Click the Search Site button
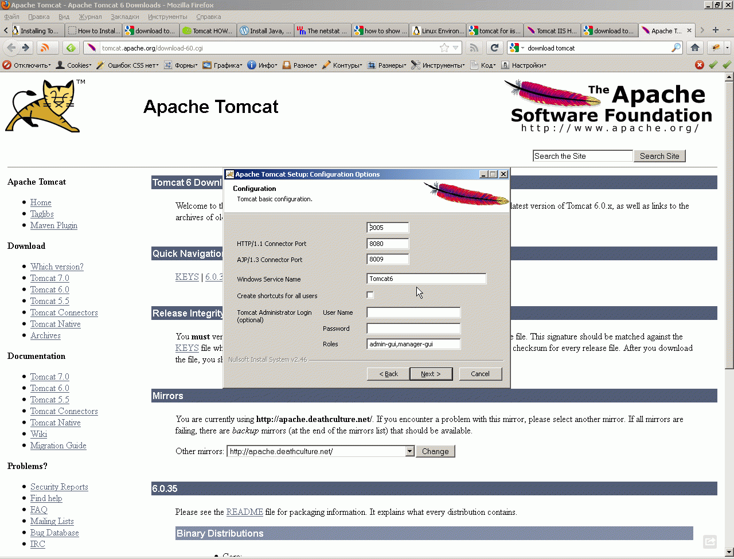The width and height of the screenshot is (734, 559). (659, 156)
